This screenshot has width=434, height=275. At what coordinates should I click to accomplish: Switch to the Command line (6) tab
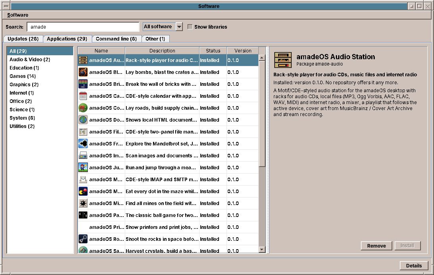pos(116,39)
